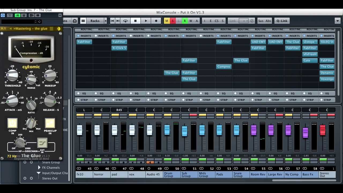
Task: Open the Gate insert on Bass Fx channel
Action: click(310, 60)
